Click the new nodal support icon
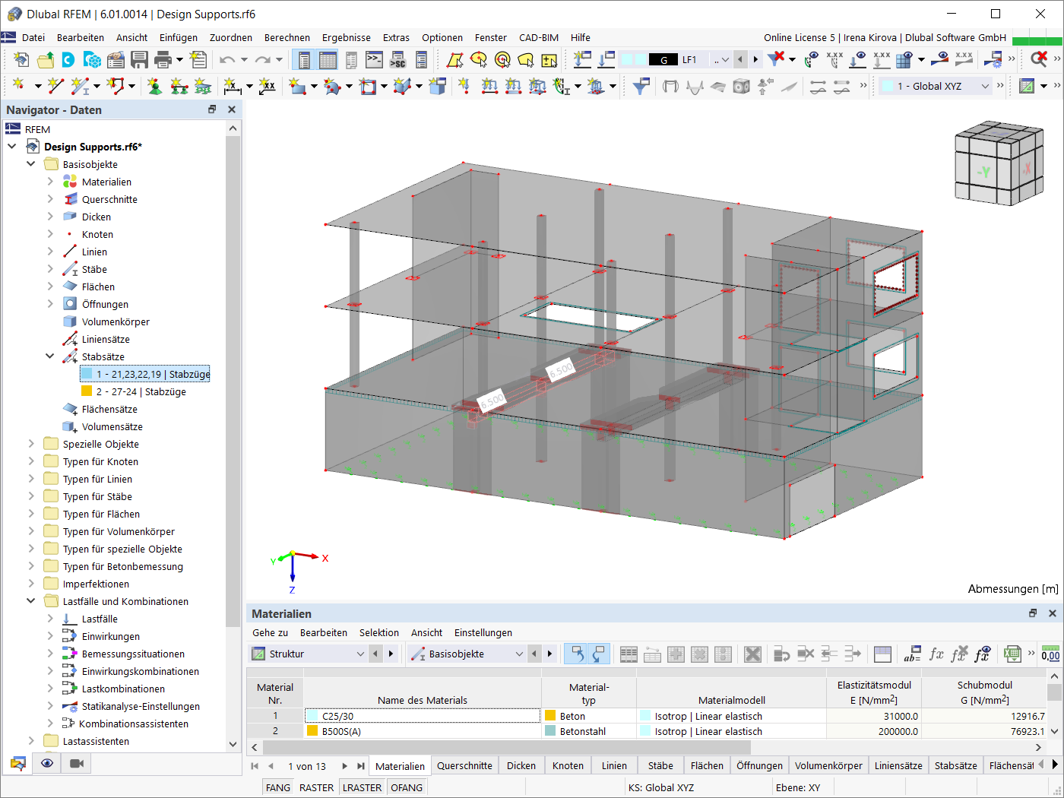Screen dimensions: 1064x798 (x=154, y=86)
